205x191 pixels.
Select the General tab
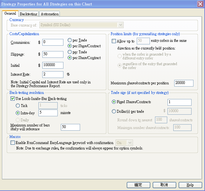pyautogui.click(x=10, y=13)
